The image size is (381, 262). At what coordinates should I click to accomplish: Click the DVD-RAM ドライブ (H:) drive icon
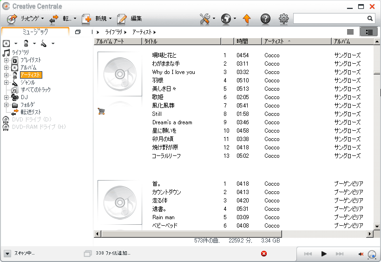[x=6, y=127]
